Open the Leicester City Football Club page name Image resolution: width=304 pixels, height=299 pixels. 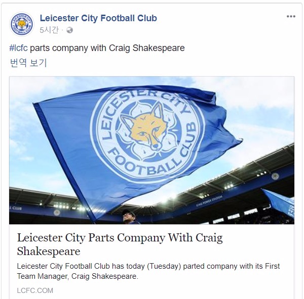point(98,18)
